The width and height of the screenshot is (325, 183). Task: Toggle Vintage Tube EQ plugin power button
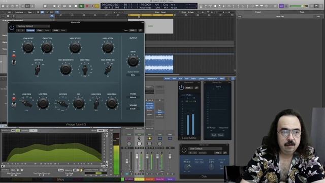click(12, 27)
